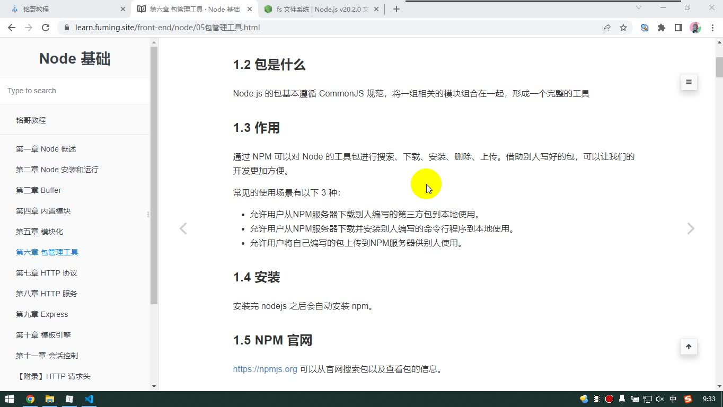Open 第七章 HTTP 协议 in sidebar
The image size is (723, 407).
coord(47,273)
